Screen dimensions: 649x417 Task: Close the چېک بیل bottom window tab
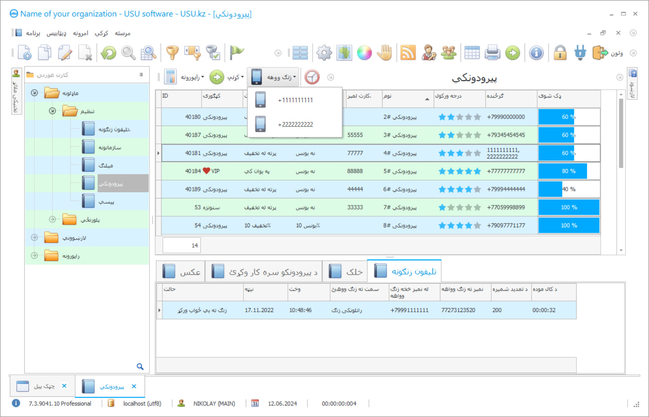(64, 386)
